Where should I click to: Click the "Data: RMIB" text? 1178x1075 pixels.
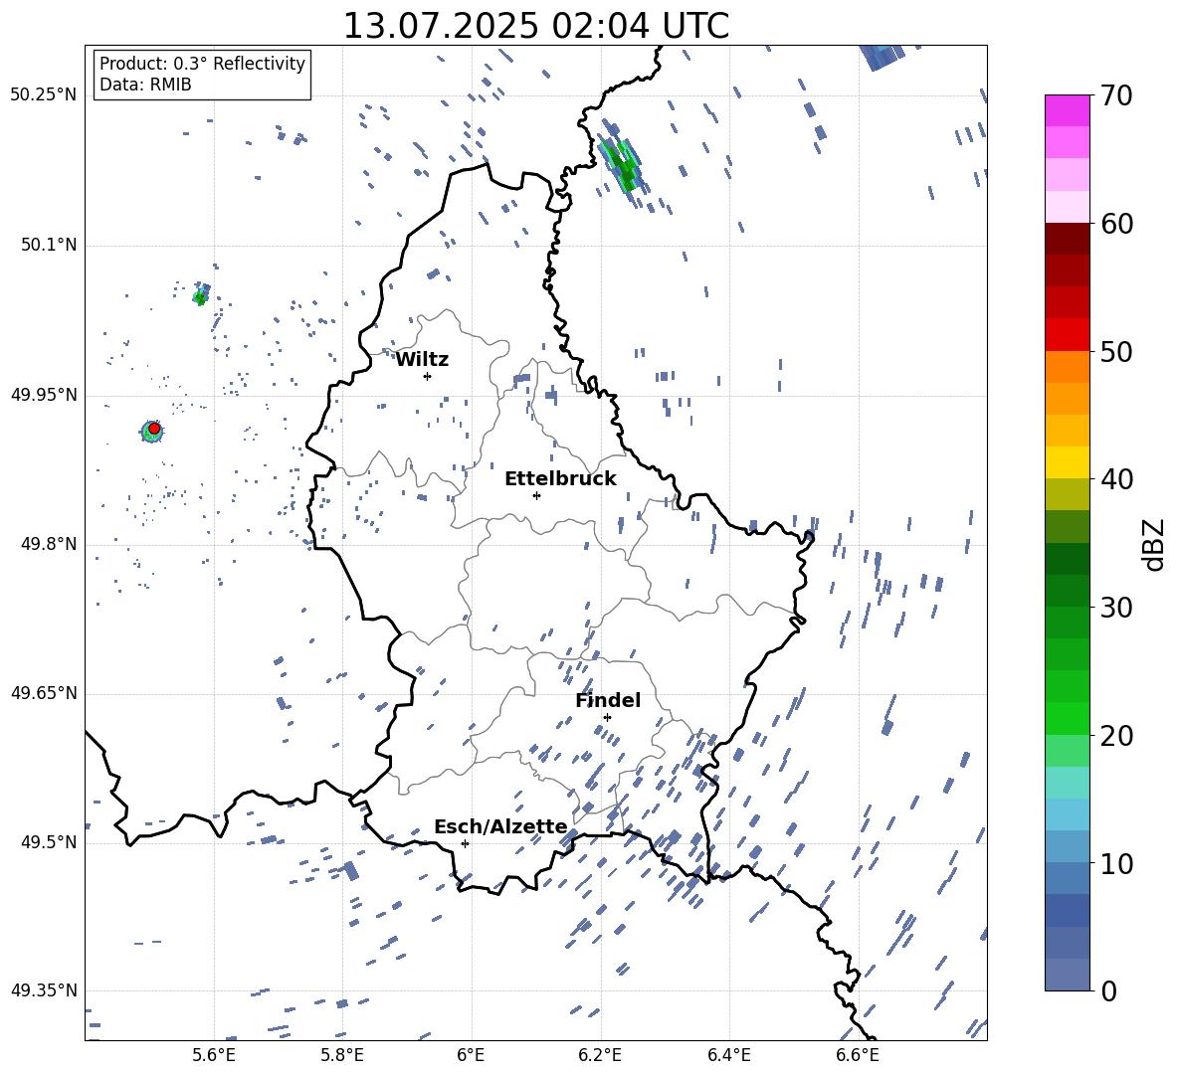(145, 85)
